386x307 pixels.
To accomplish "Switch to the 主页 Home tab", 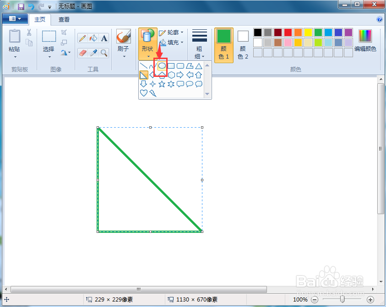I will [40, 19].
